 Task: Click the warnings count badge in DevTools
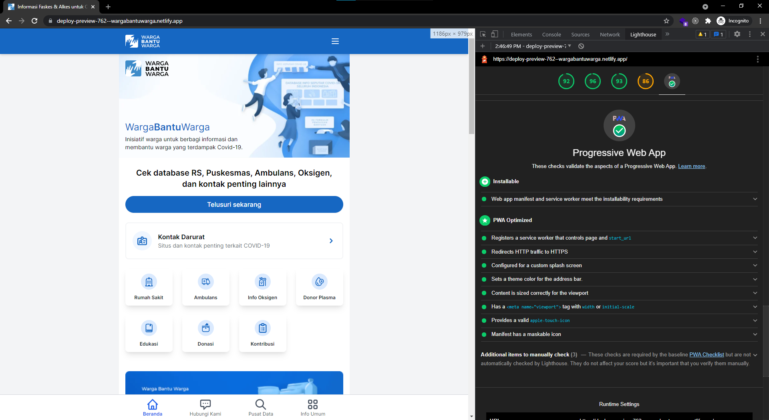[703, 34]
